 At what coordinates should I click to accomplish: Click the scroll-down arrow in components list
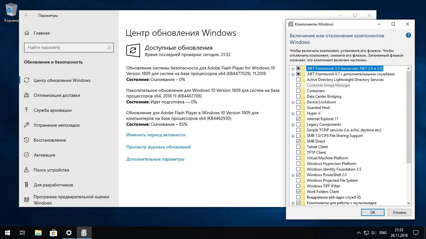click(409, 203)
